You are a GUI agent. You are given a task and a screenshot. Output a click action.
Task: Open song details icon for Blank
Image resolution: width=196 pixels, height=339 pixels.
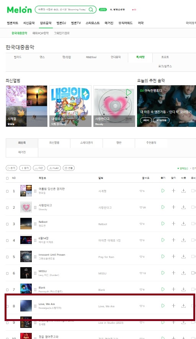click(35, 290)
